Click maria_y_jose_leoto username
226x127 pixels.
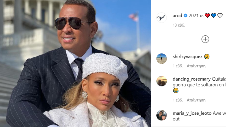click(192, 113)
